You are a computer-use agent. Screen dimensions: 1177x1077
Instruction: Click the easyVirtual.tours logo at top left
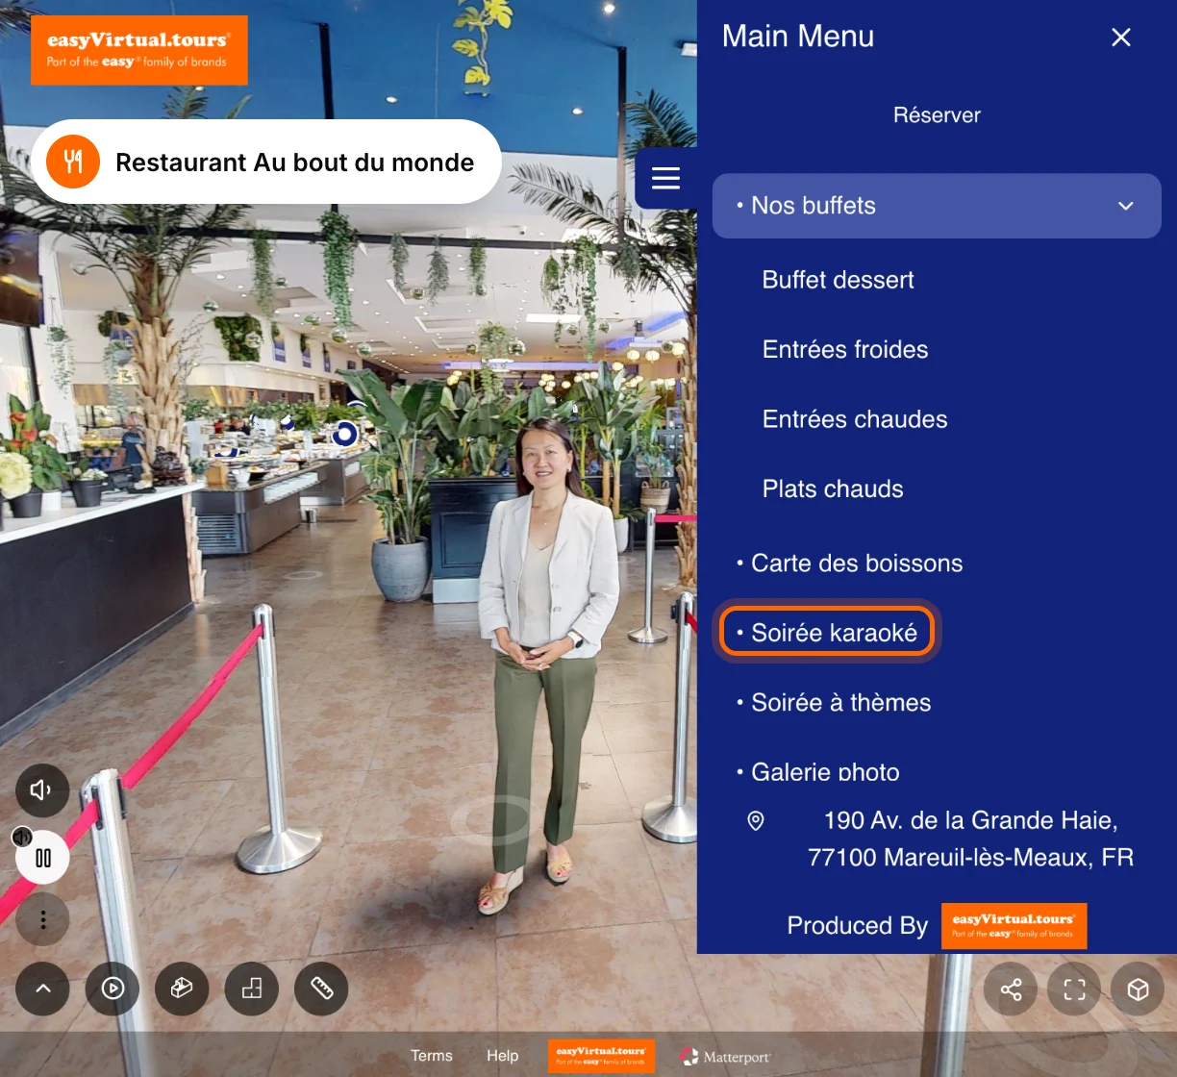139,50
